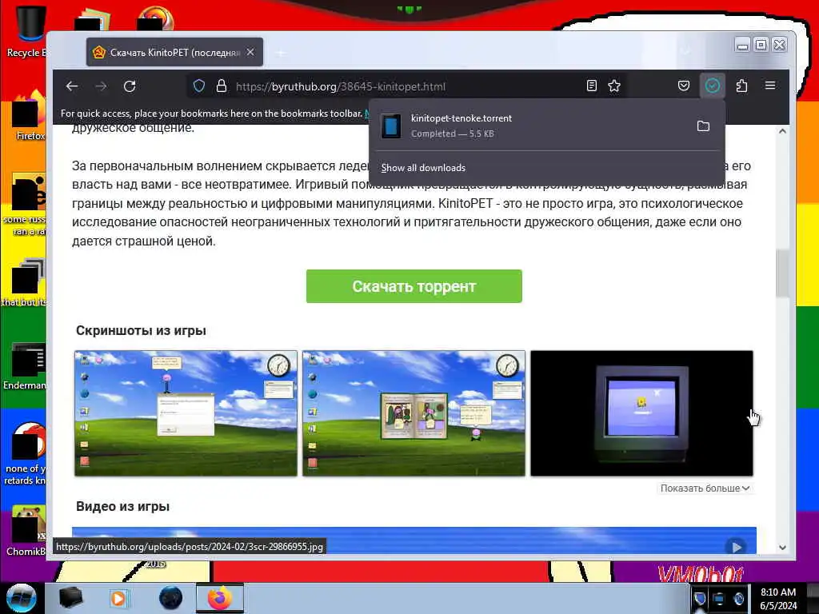
Task: Click the network tray icon
Action: [x=719, y=598]
